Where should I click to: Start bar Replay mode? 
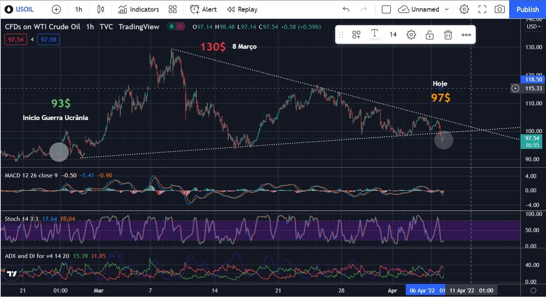[x=242, y=9]
